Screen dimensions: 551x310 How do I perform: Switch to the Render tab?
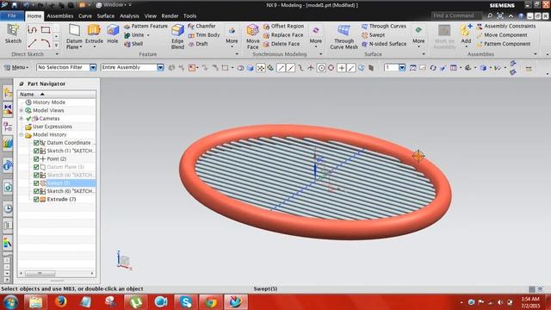170,15
